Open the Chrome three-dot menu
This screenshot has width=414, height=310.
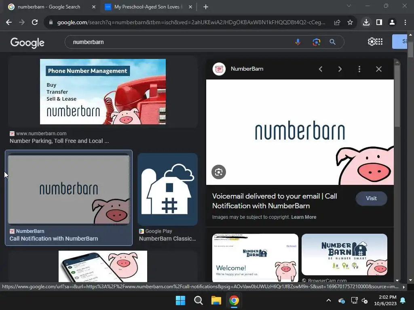coord(405,23)
